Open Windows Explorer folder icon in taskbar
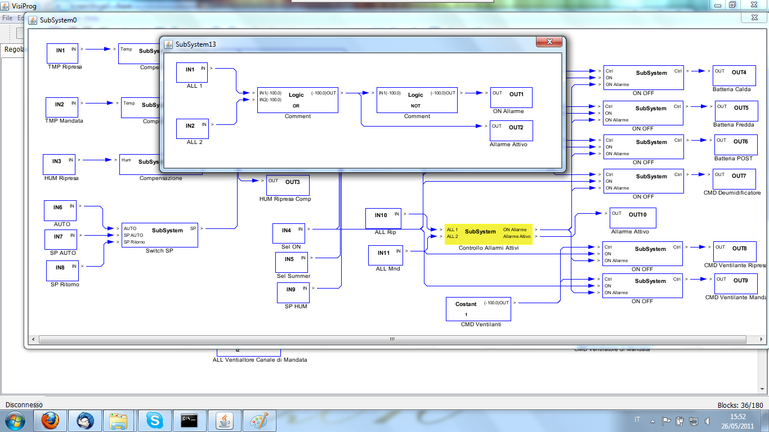Image resolution: width=769 pixels, height=432 pixels. tap(119, 420)
